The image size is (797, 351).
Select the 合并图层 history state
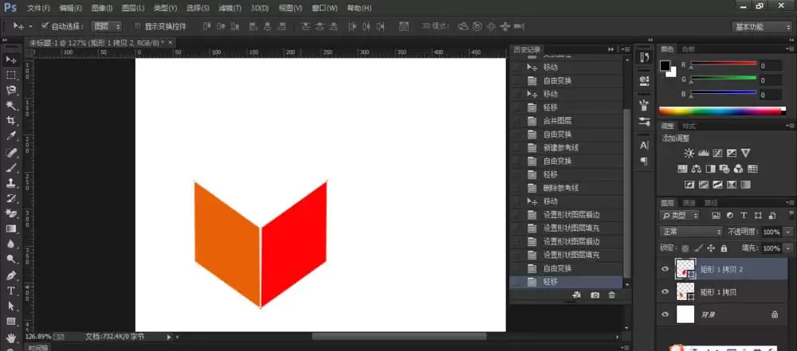tap(567, 121)
